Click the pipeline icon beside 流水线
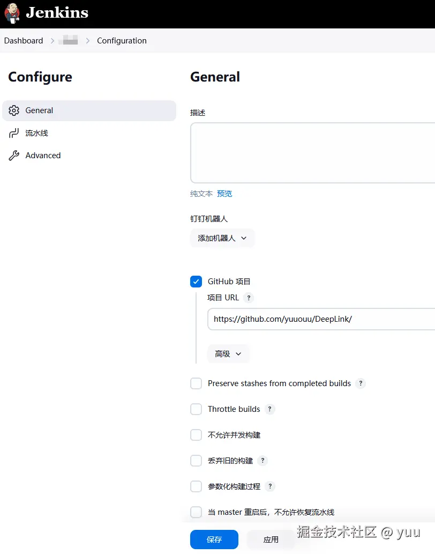 coord(14,133)
